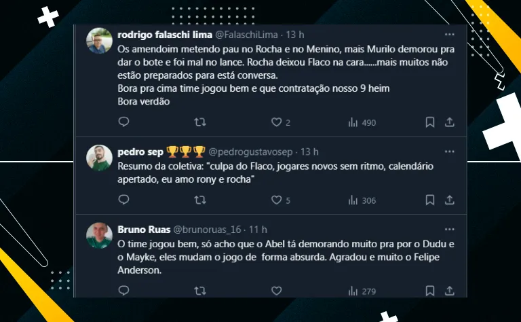View analytics showing 306 views

(x=361, y=200)
